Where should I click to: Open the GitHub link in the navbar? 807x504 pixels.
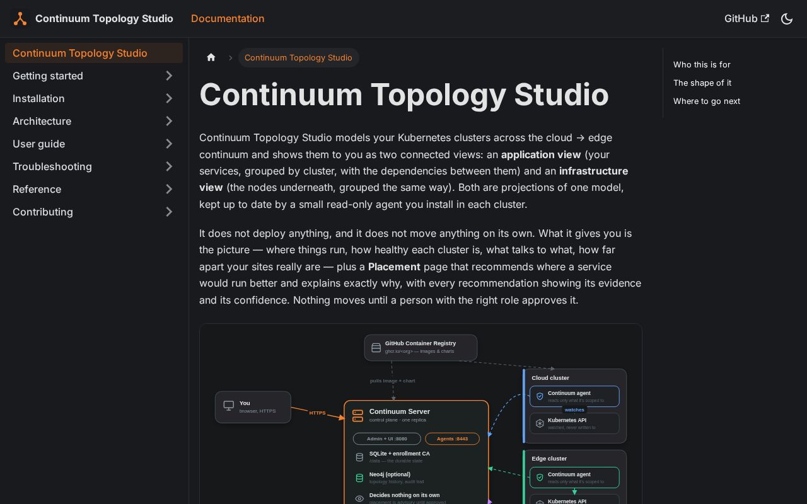(746, 19)
